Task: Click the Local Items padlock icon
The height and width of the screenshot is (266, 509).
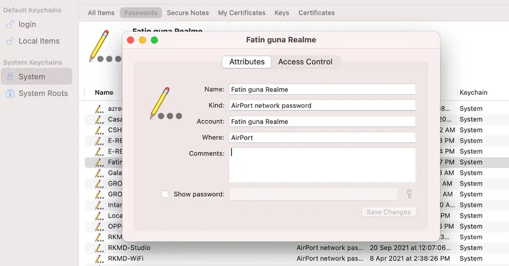Action: [10, 41]
